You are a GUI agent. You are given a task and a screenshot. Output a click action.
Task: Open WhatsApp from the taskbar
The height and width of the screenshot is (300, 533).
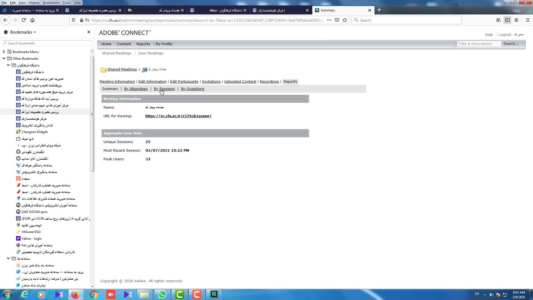pos(162,294)
